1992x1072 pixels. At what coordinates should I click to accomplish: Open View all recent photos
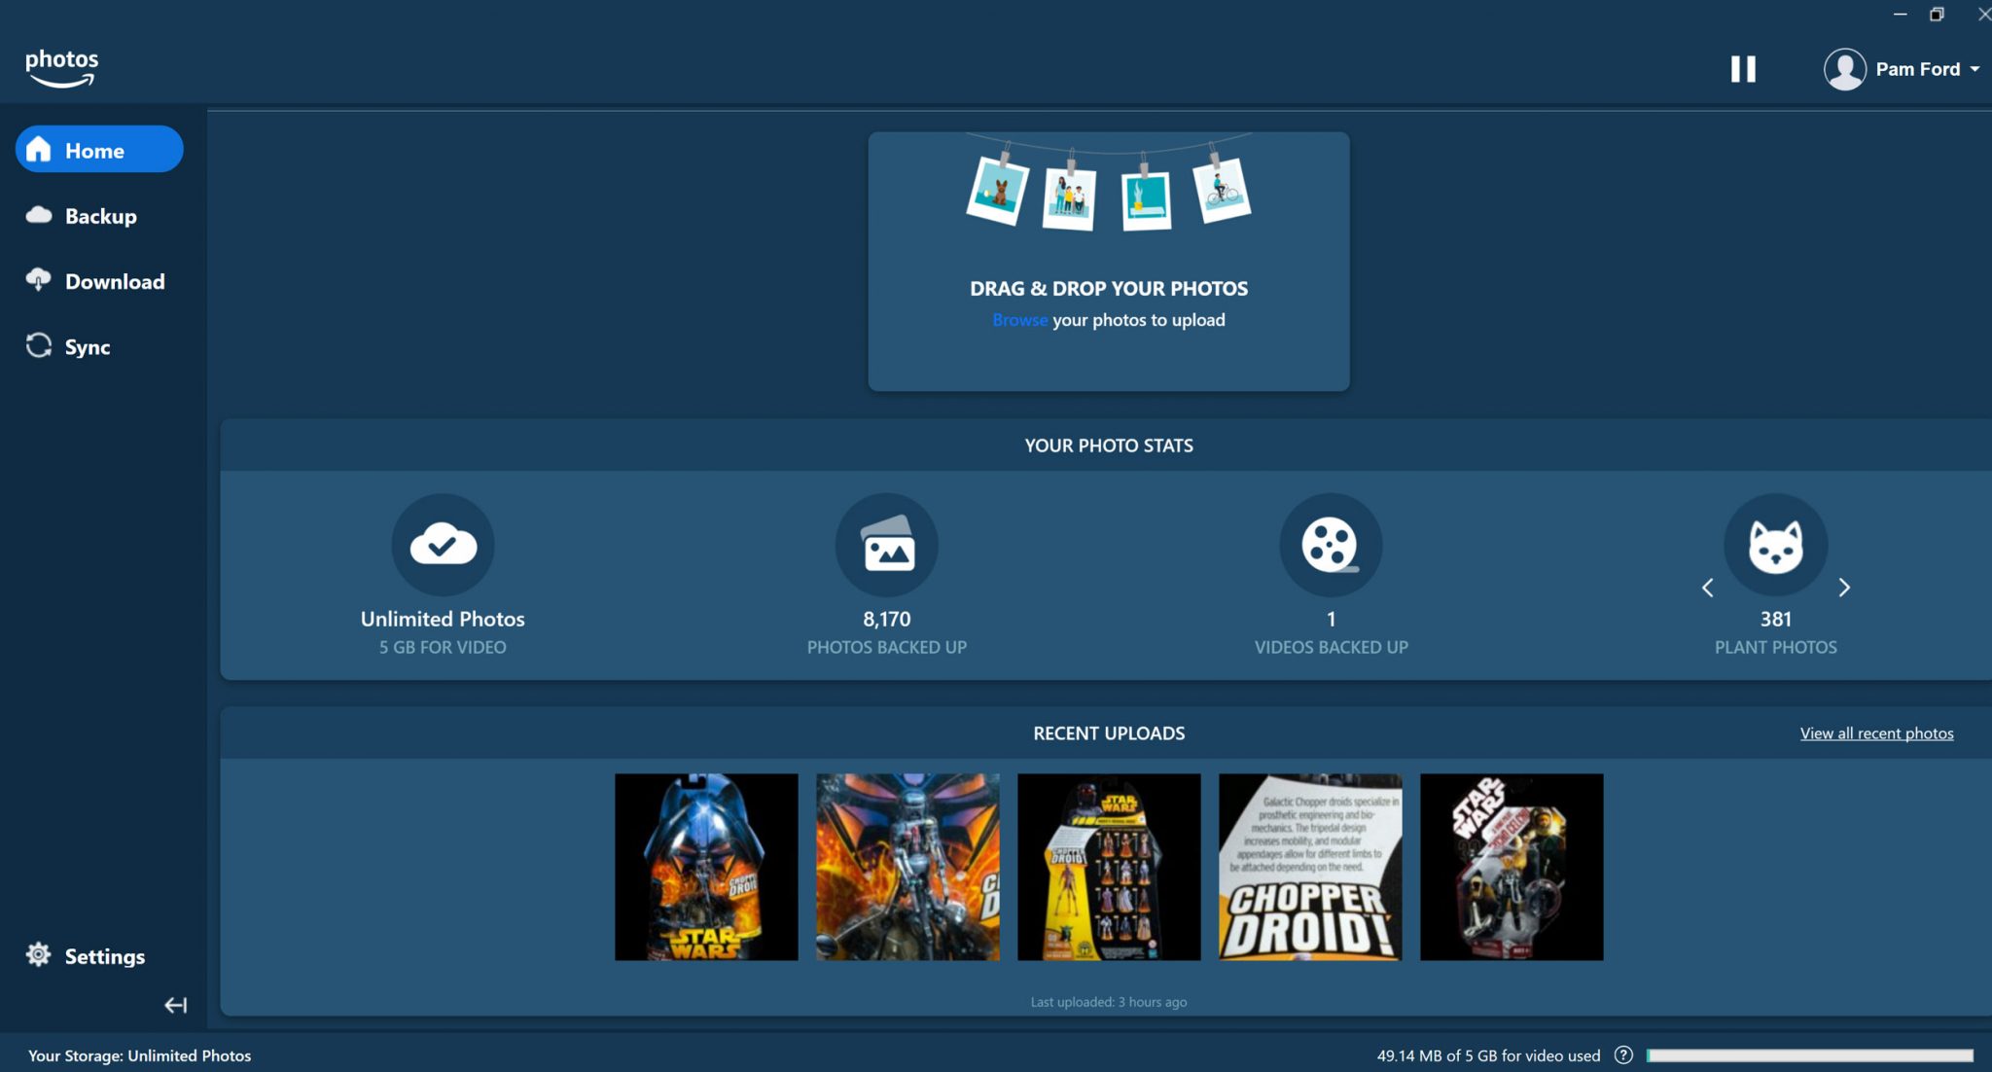point(1875,733)
